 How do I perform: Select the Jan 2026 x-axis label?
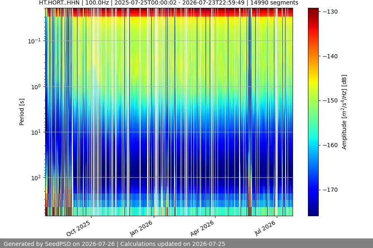point(141,228)
